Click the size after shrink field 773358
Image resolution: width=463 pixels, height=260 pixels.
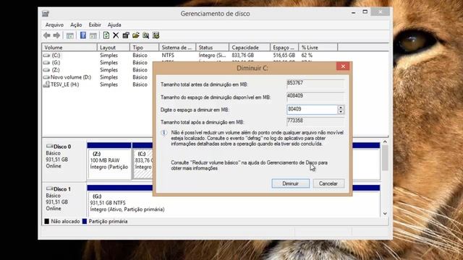(315, 121)
